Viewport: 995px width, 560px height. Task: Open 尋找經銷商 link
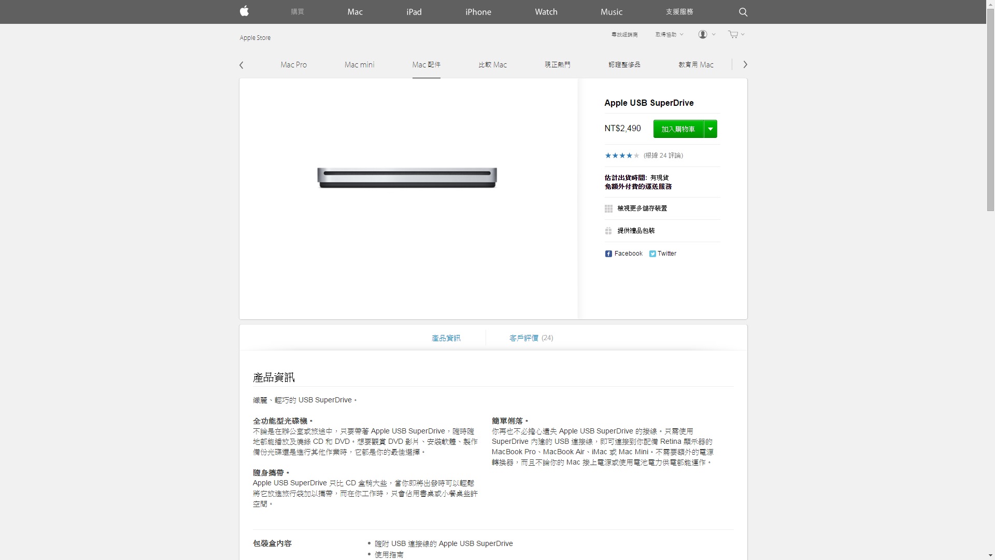coord(624,34)
